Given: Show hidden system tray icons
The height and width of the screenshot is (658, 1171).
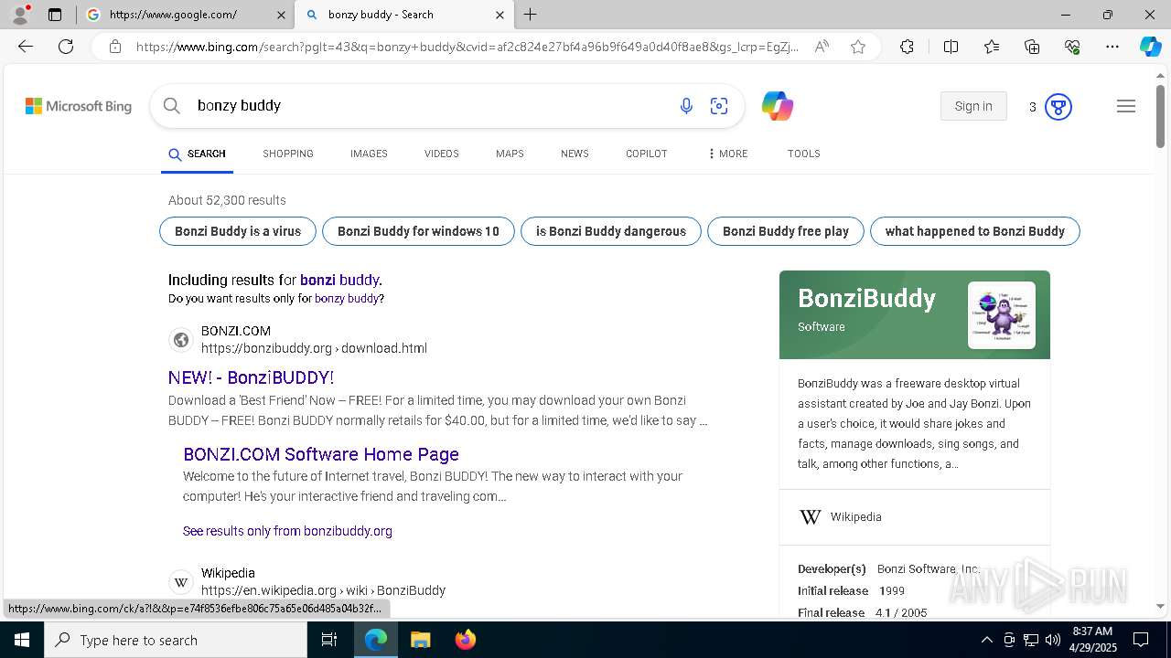Looking at the screenshot, I should point(986,640).
